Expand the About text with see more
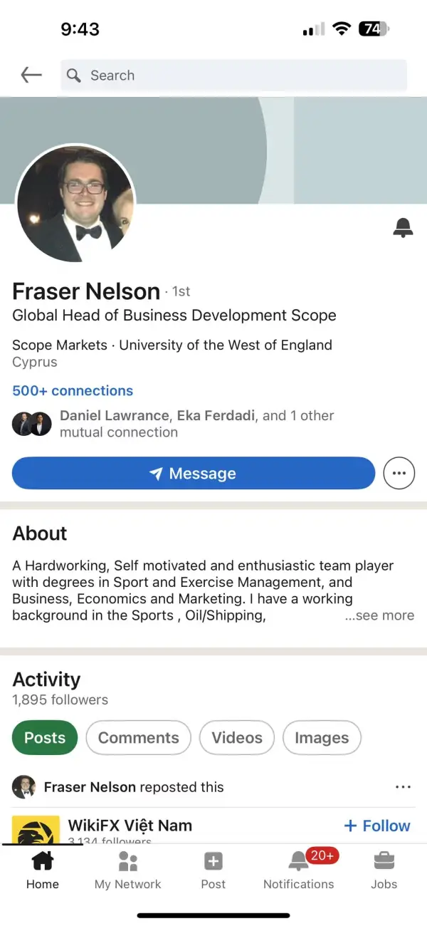Screen dimensions: 427x926 point(379,616)
